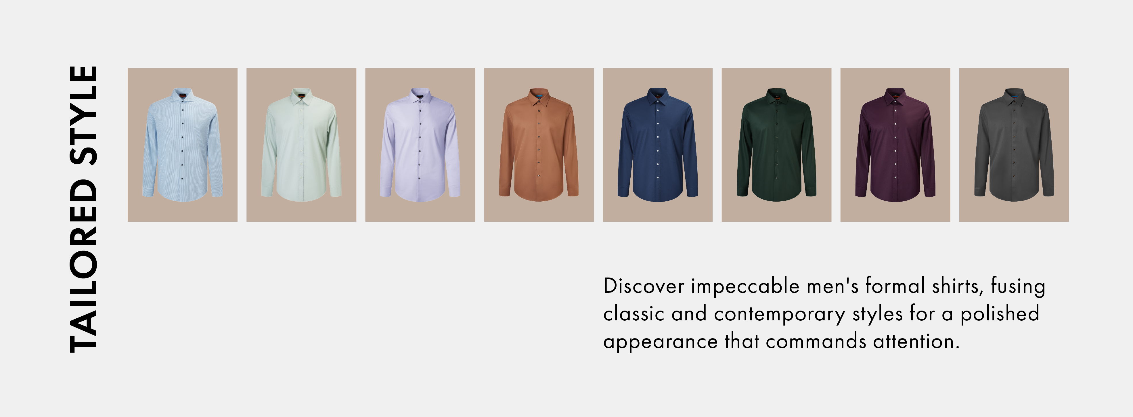
Task: Select the navy blue shirt thumbnail
Action: tap(658, 145)
